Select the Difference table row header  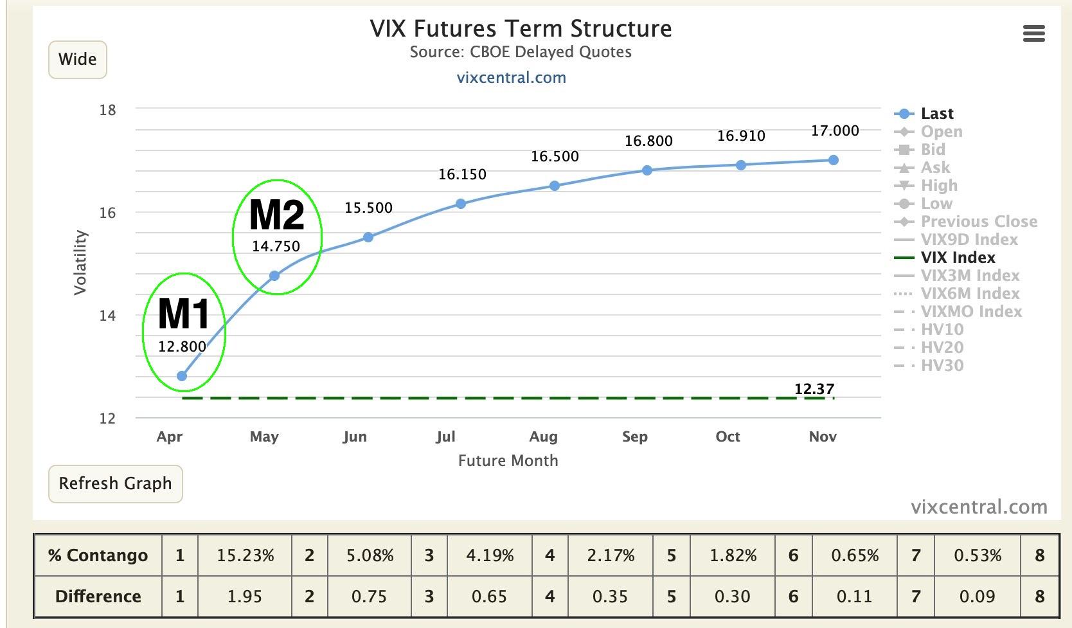pos(99,596)
